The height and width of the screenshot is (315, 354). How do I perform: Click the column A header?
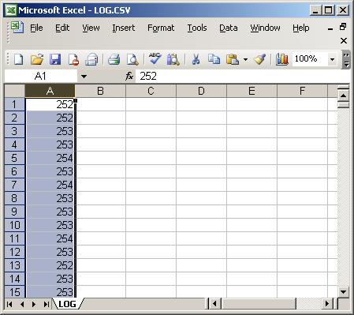(50, 91)
